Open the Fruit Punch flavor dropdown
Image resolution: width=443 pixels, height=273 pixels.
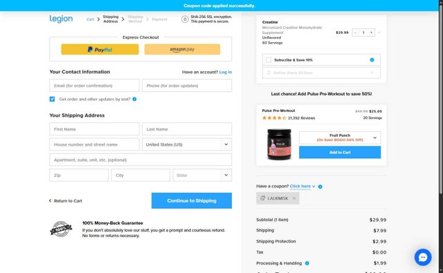pyautogui.click(x=340, y=138)
